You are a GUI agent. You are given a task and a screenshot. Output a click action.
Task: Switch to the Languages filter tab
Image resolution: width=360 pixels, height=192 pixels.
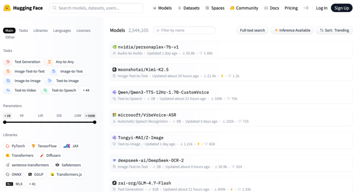click(x=62, y=30)
